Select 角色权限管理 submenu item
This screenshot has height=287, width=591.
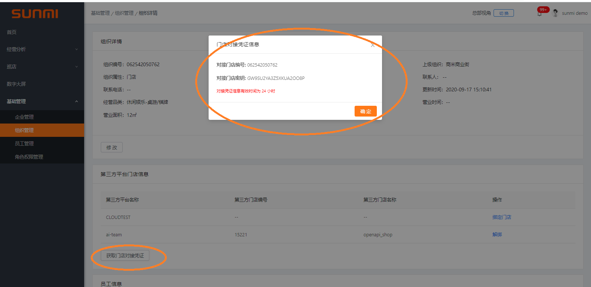[x=29, y=157]
